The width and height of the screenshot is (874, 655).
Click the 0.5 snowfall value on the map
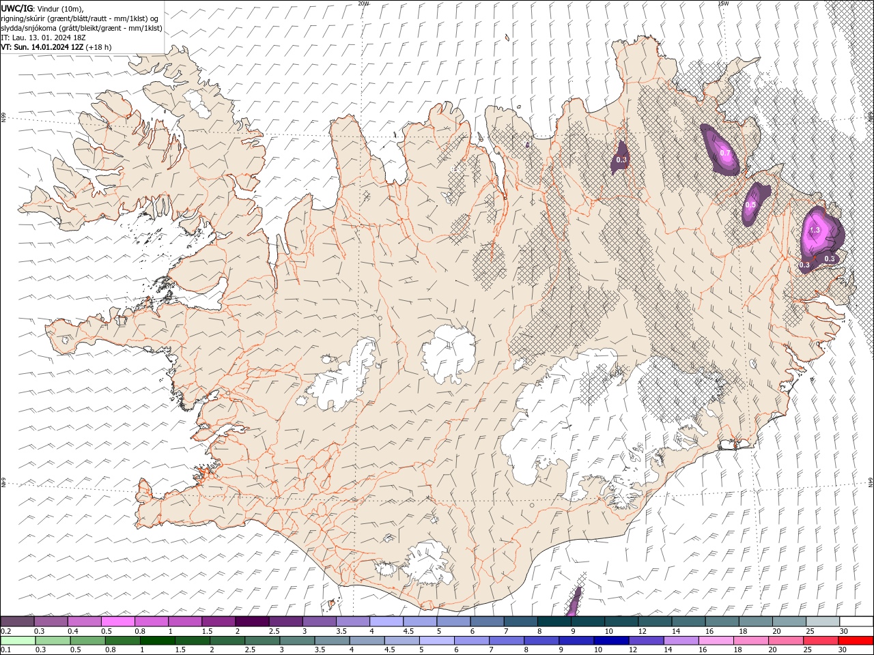(x=750, y=205)
